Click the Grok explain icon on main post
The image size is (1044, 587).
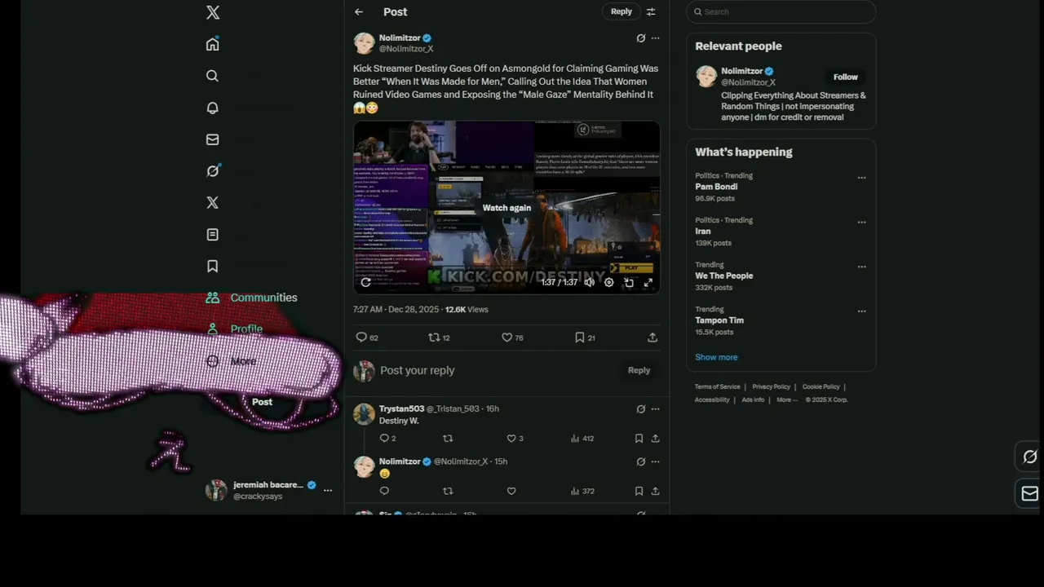(x=640, y=38)
